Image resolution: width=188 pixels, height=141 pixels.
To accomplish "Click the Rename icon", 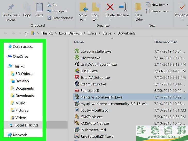I will point(123,7).
